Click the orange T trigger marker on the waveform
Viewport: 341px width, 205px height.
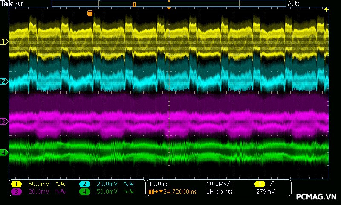pos(90,14)
